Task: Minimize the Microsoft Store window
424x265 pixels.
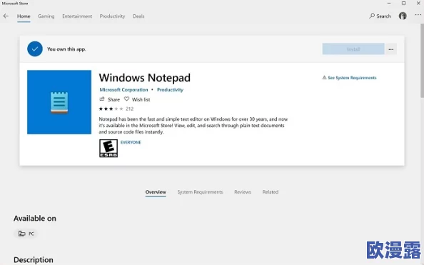Action: coord(389,4)
